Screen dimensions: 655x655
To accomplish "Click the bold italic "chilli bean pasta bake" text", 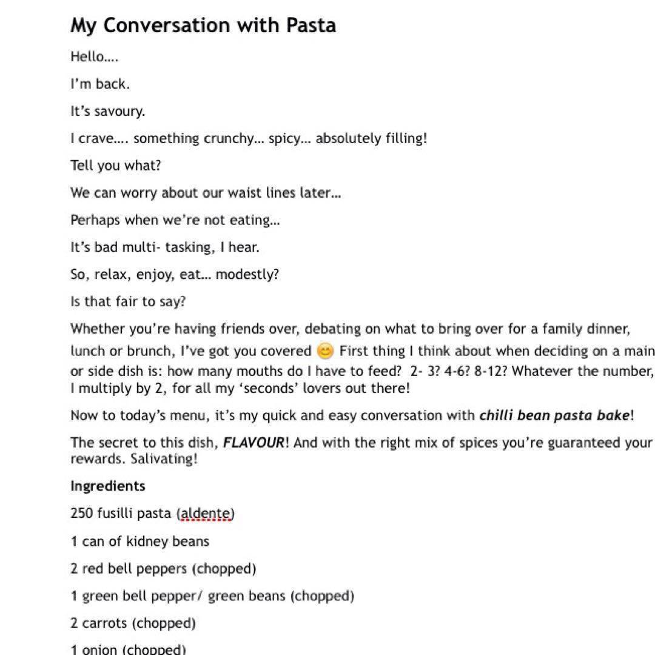I will [554, 415].
